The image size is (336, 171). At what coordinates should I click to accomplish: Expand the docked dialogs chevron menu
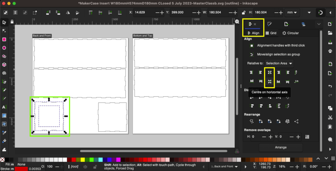point(319,24)
